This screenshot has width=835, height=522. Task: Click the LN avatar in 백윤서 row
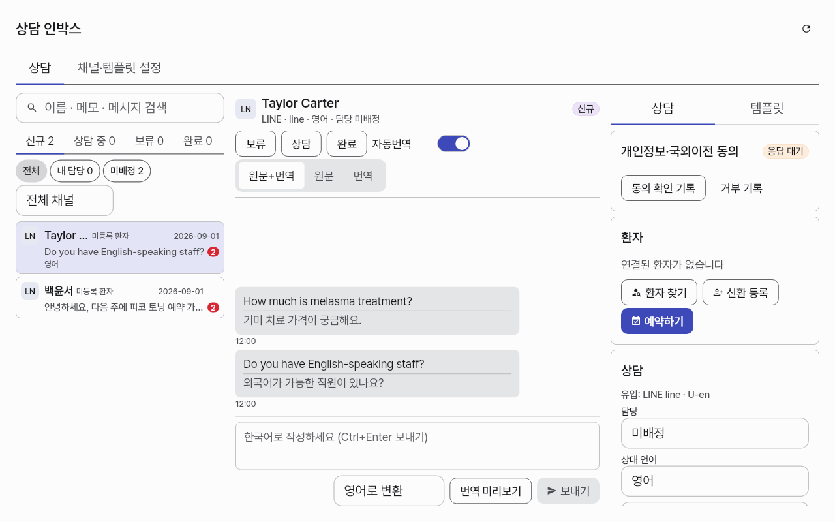coord(30,291)
